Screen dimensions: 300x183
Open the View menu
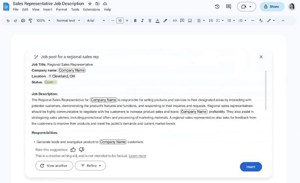coord(36,9)
